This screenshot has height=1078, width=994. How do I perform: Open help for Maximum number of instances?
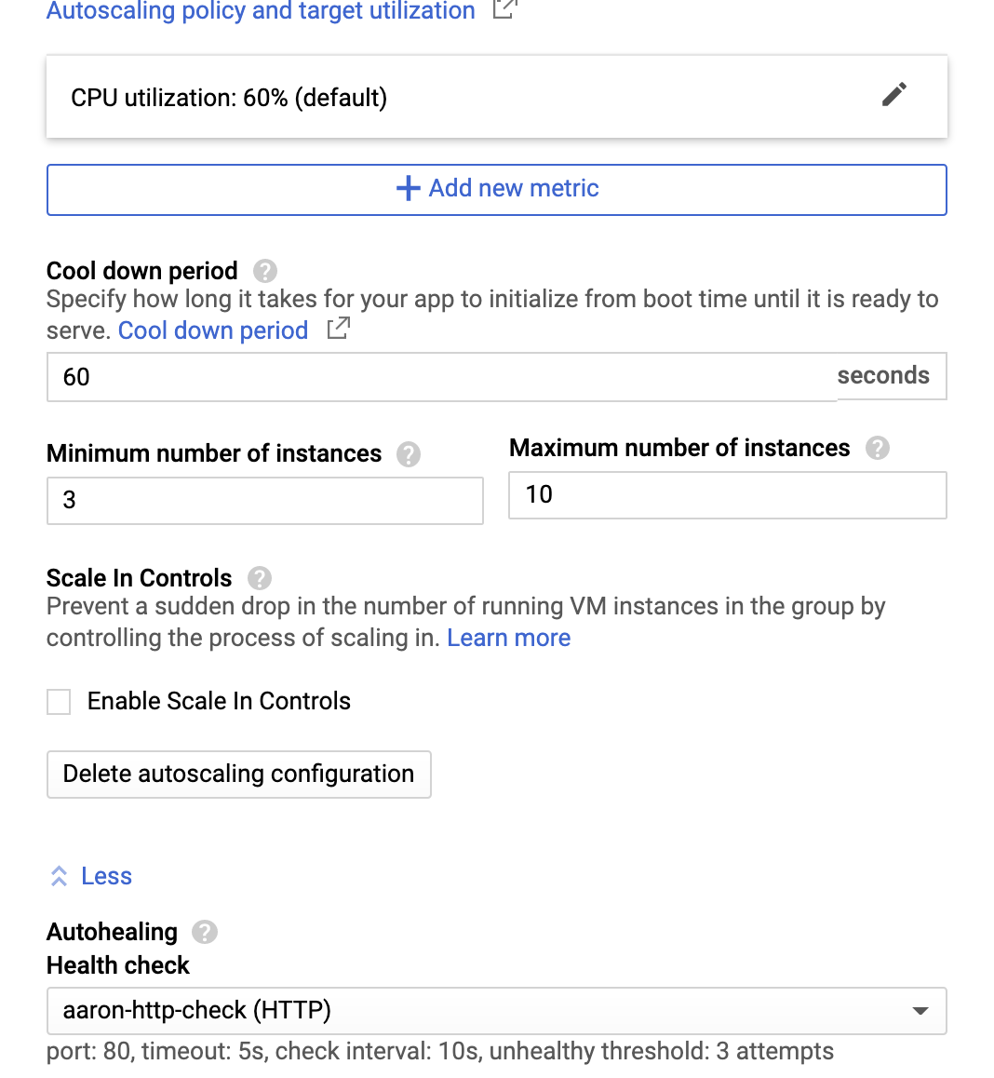pyautogui.click(x=877, y=449)
